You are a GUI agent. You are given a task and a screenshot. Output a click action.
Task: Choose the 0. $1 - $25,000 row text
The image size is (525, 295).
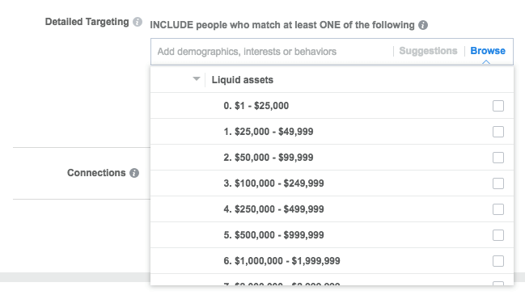coord(256,106)
